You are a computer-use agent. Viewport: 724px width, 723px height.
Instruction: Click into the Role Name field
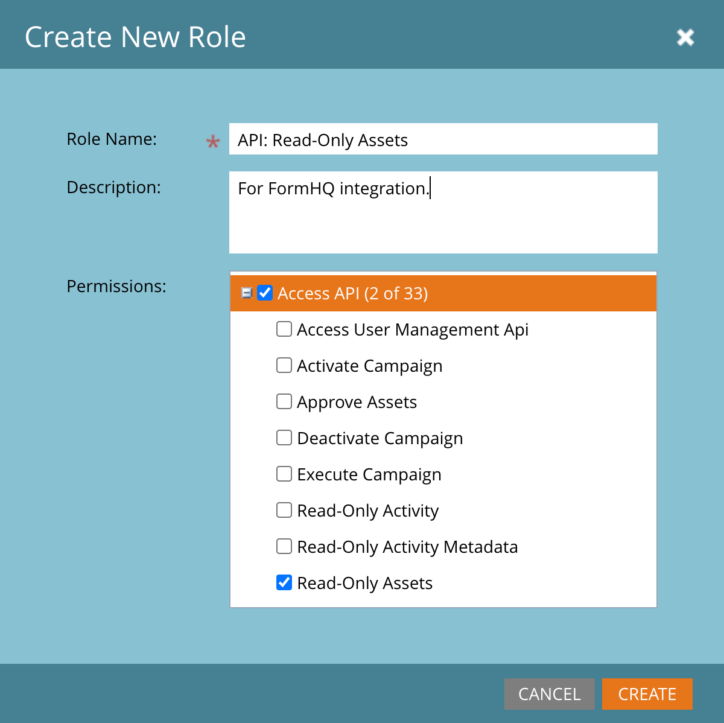pos(443,139)
